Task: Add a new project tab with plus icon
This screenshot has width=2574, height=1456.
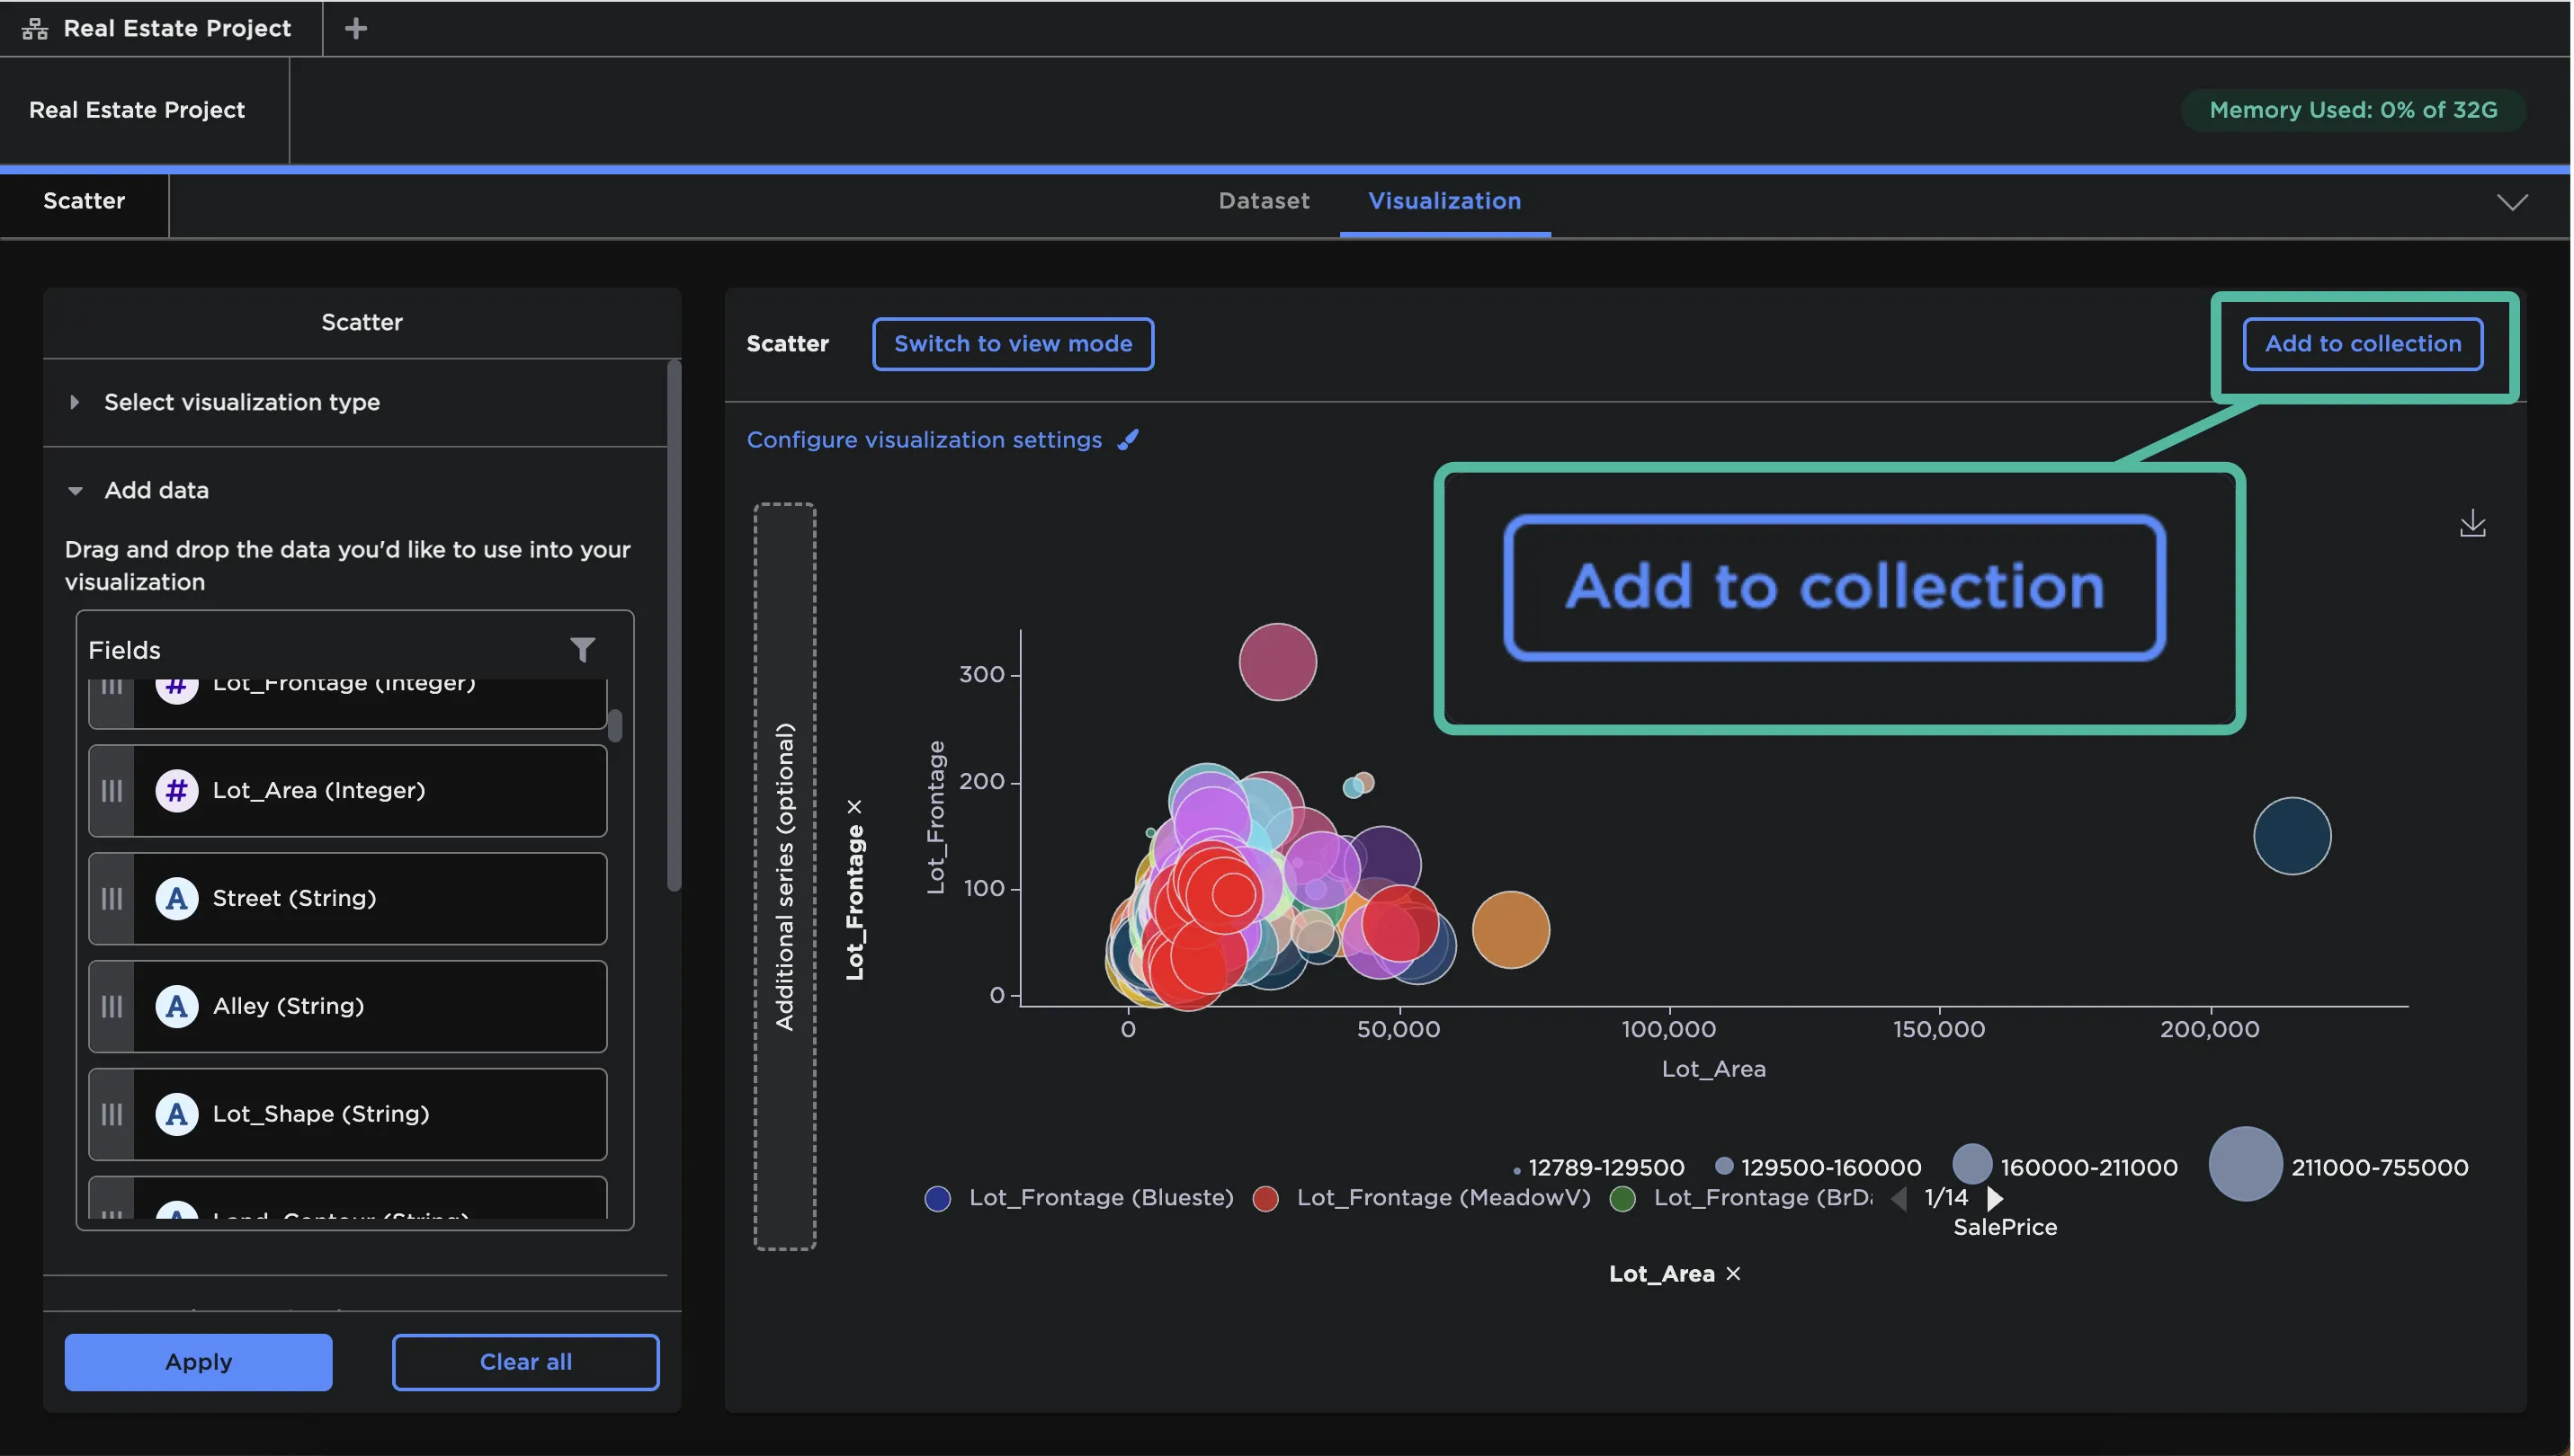Action: (x=355, y=28)
